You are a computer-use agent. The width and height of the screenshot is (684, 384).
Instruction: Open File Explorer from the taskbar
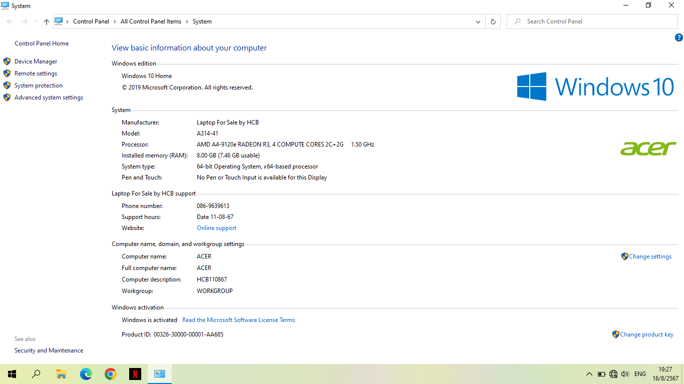pyautogui.click(x=61, y=374)
